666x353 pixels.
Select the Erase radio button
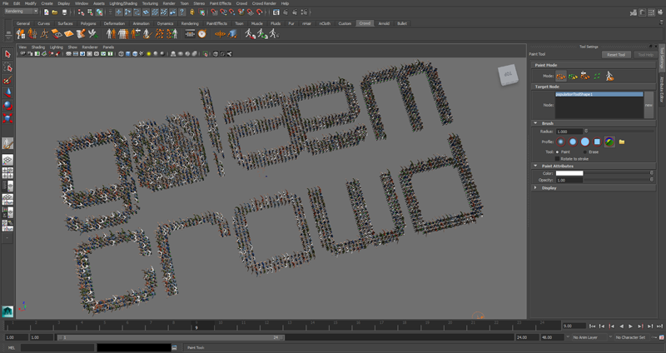tap(585, 152)
